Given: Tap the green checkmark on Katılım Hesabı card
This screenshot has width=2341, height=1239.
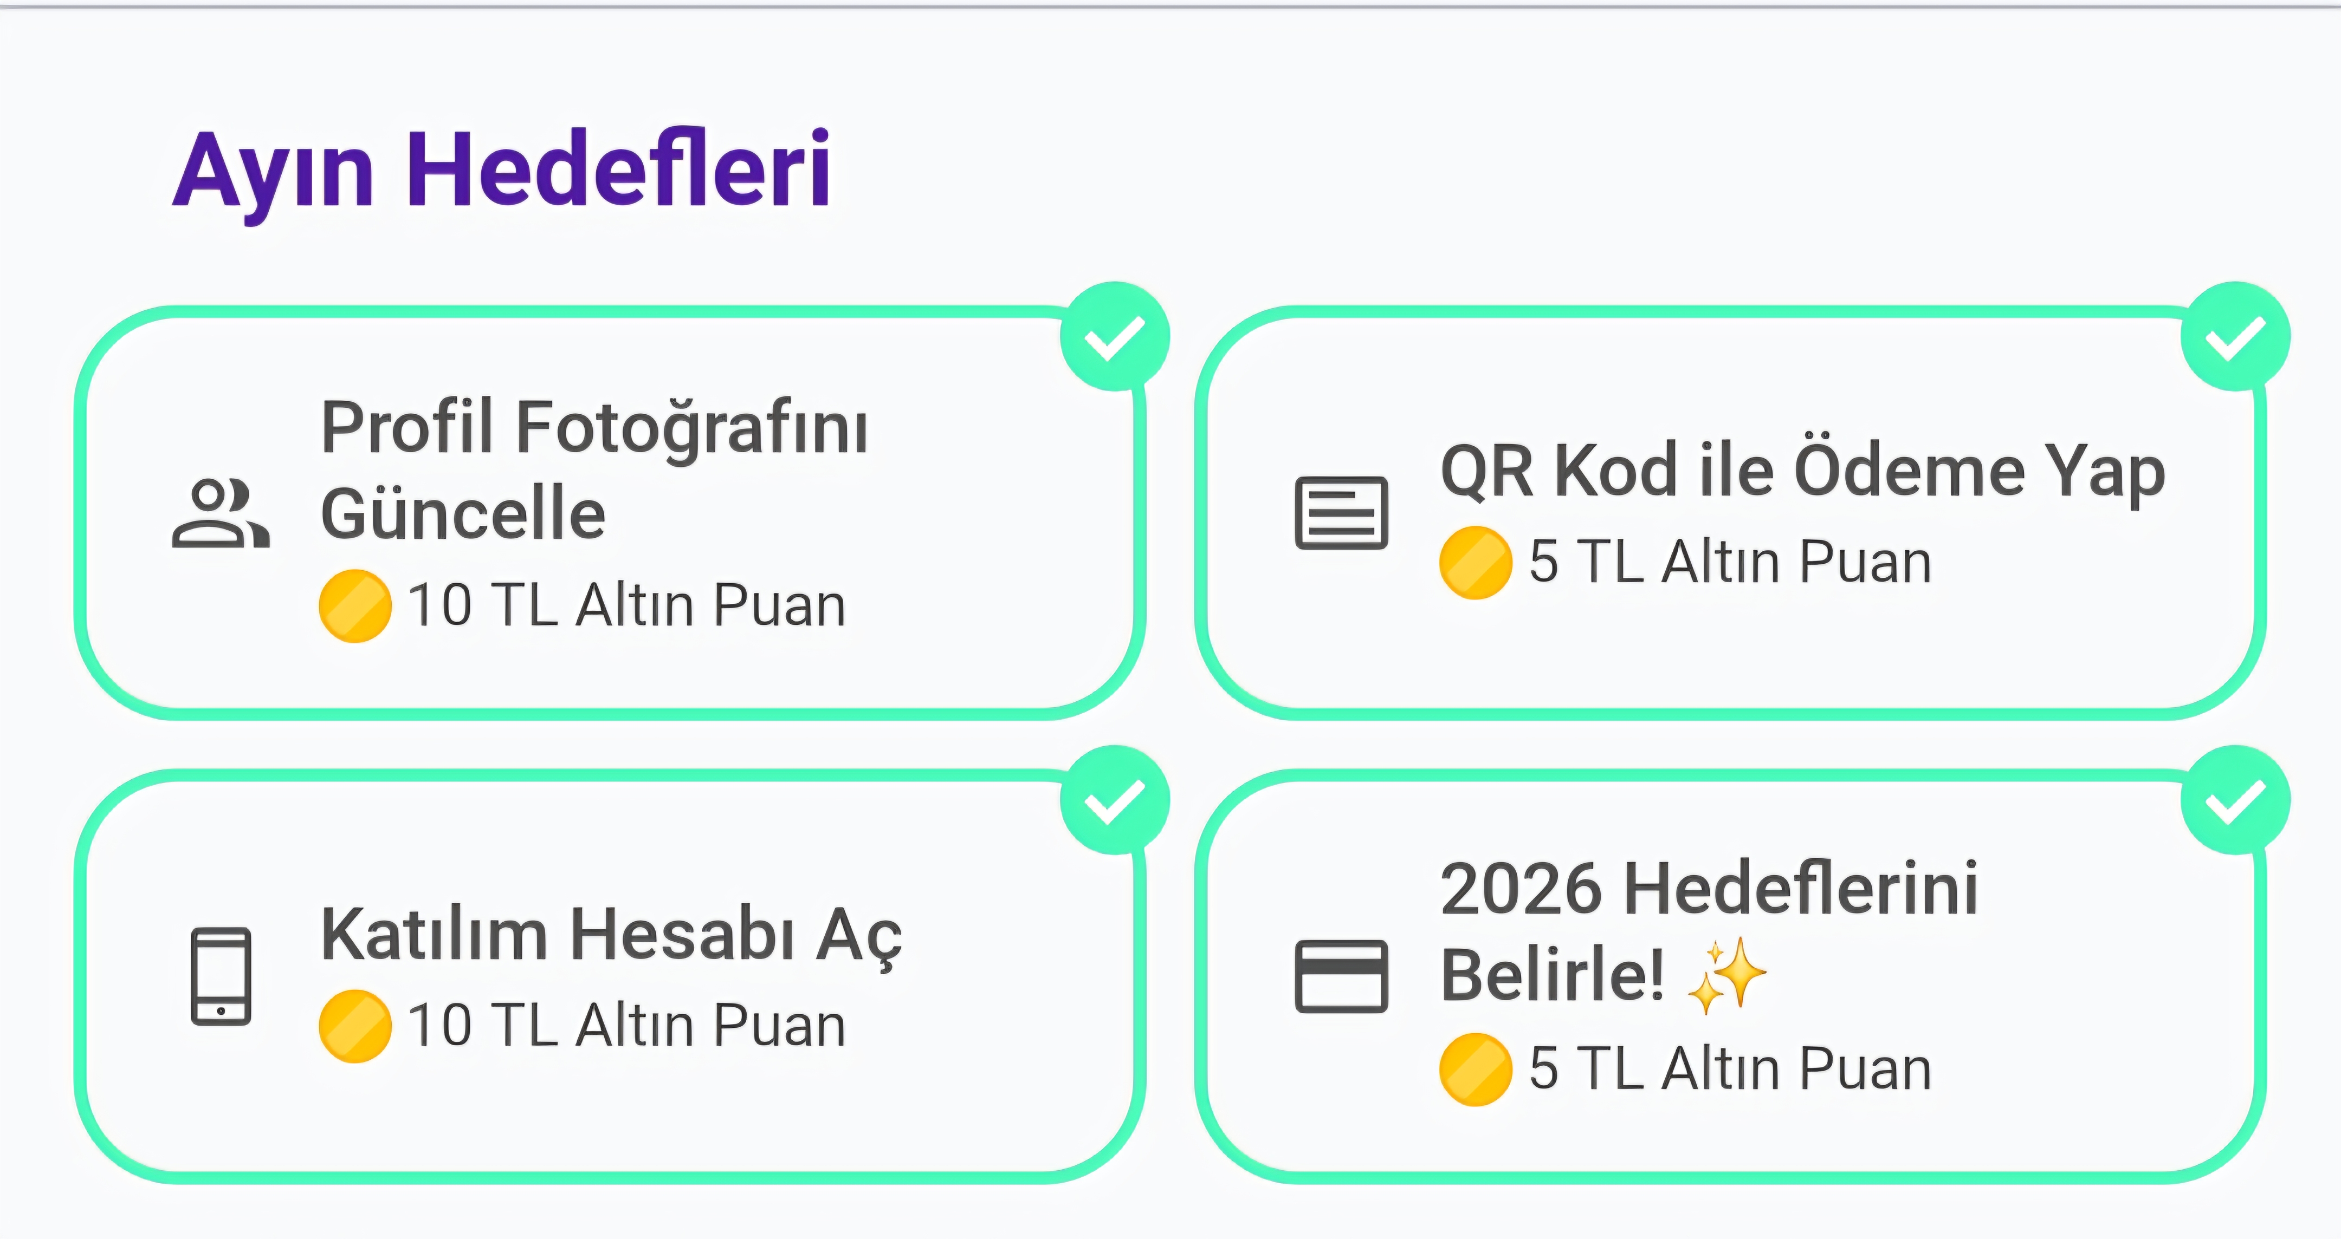Looking at the screenshot, I should pyautogui.click(x=1115, y=800).
